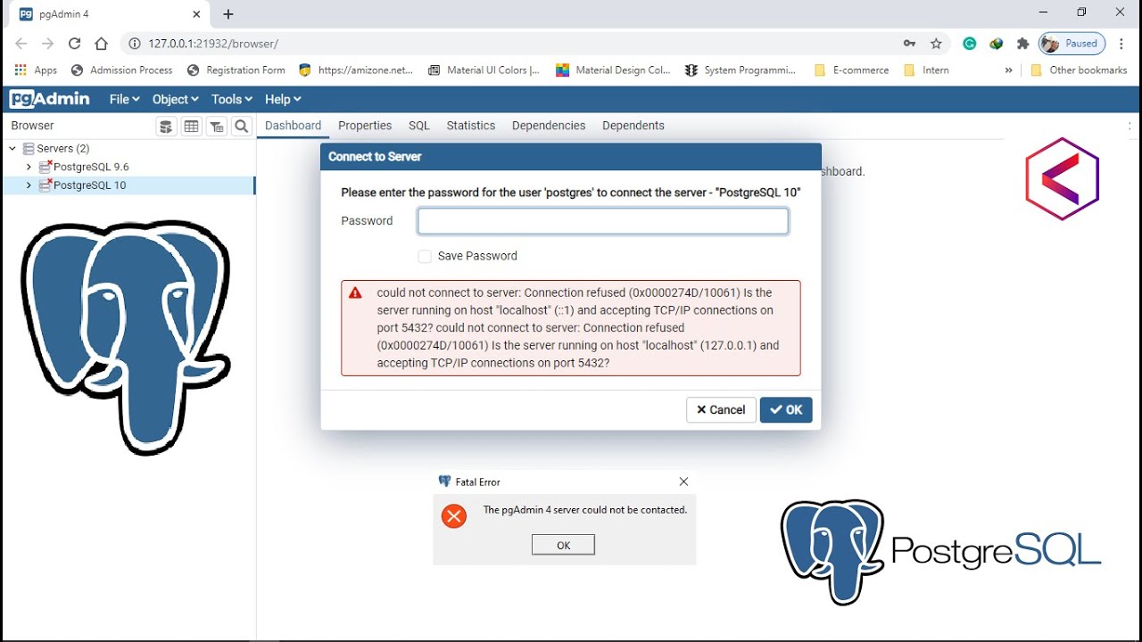The image size is (1142, 642).
Task: Go forward in browser history
Action: [48, 43]
